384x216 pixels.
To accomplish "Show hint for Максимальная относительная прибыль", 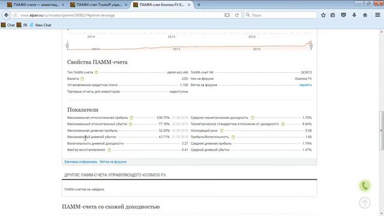I will (131, 118).
